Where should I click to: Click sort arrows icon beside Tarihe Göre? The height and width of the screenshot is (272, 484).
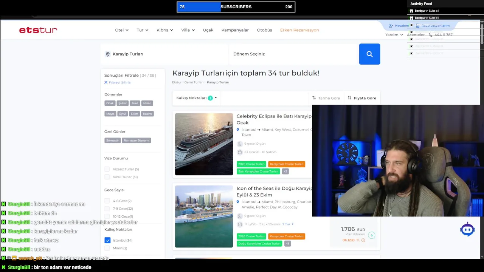314,98
